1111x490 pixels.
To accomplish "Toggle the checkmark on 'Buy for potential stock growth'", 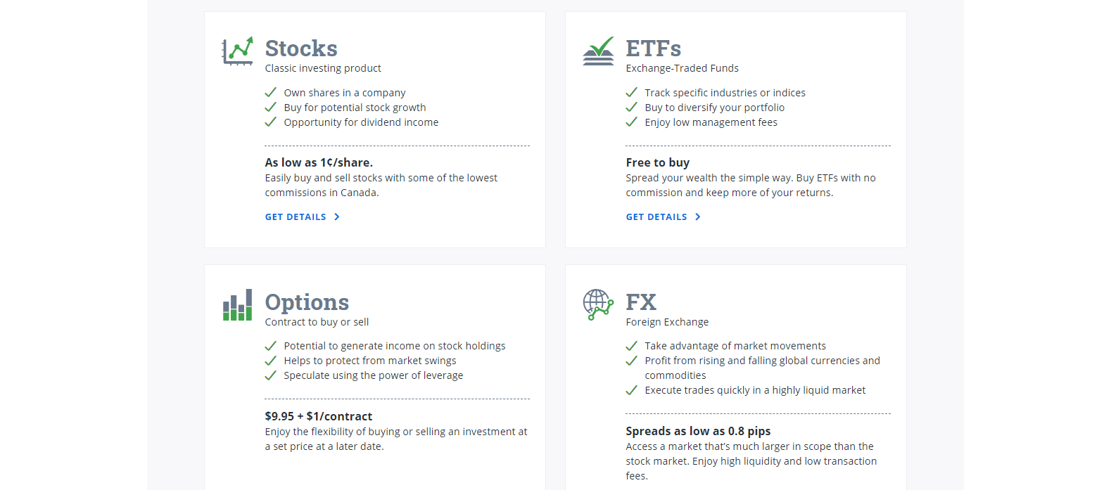I will (271, 107).
